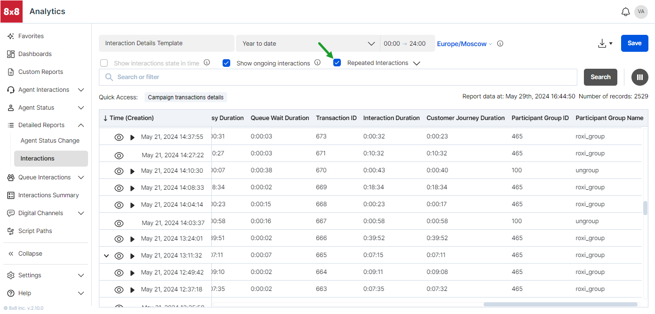The height and width of the screenshot is (314, 655).
Task: Click the Script Paths icon
Action: [11, 231]
